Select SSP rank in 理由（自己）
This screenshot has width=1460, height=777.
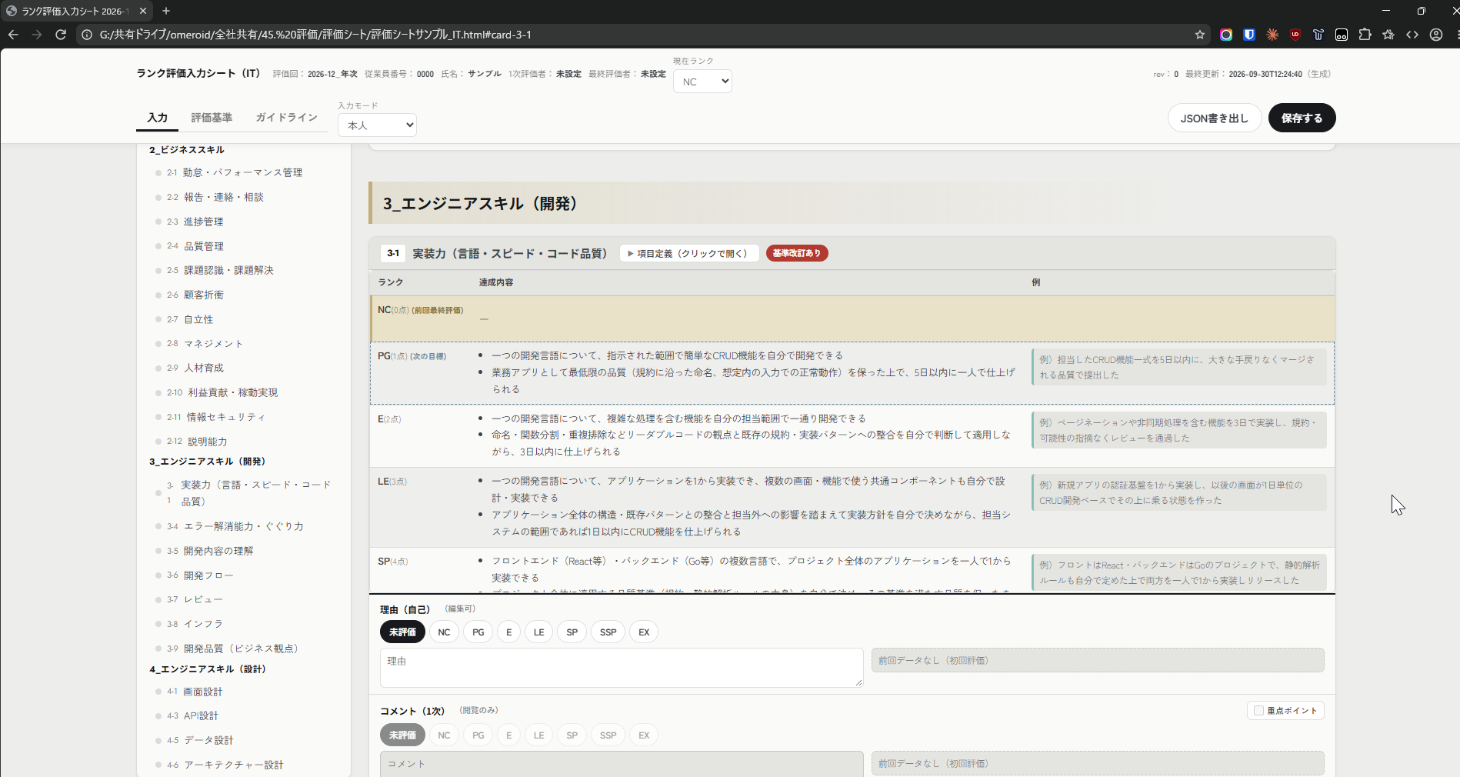pyautogui.click(x=608, y=632)
